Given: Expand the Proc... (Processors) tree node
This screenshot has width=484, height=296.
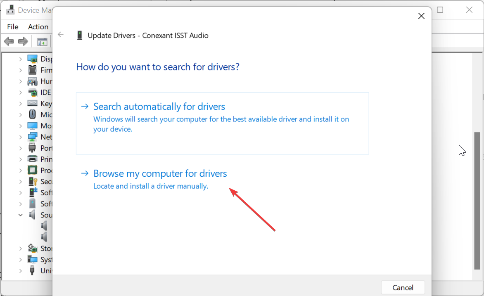Looking at the screenshot, I should (20, 170).
